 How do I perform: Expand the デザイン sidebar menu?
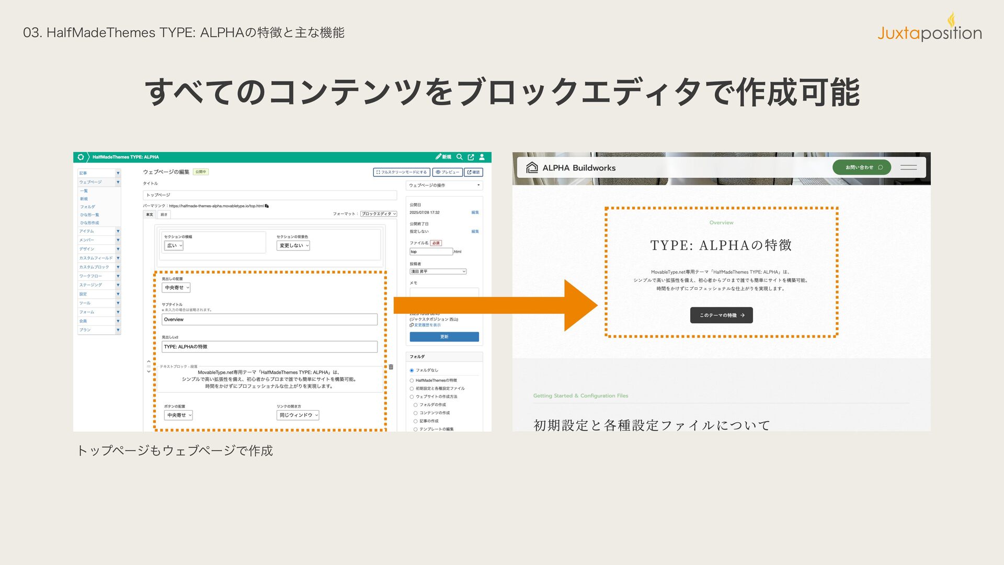(118, 249)
